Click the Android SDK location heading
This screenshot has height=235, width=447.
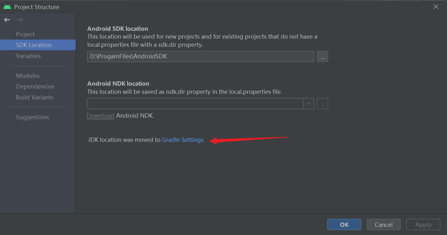pyautogui.click(x=118, y=29)
